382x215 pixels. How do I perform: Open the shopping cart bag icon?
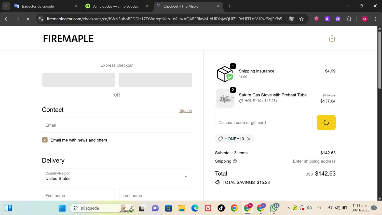coord(332,38)
